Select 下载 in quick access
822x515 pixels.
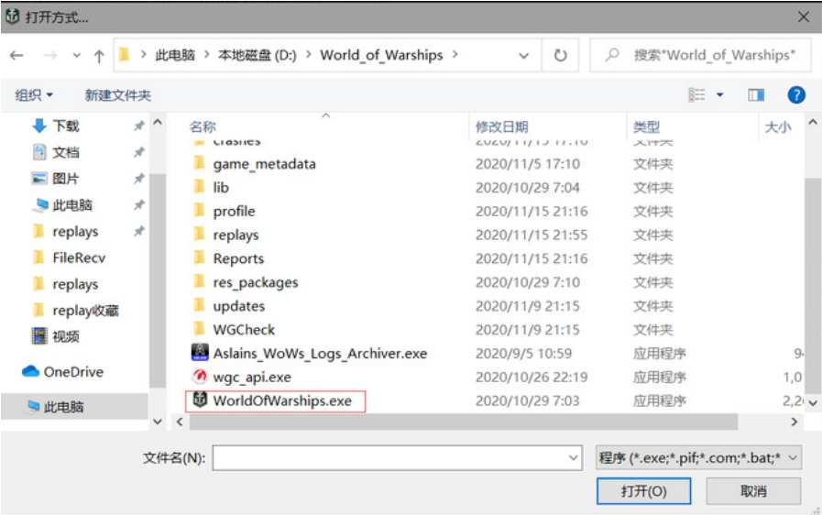click(66, 126)
